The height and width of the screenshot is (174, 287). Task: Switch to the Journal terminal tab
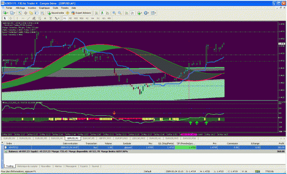coord(96,166)
